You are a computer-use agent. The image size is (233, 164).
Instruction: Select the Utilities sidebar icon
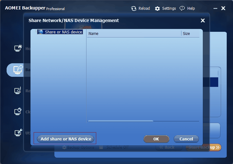[x=18, y=133]
